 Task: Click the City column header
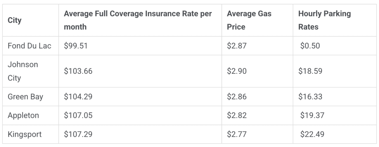point(15,21)
